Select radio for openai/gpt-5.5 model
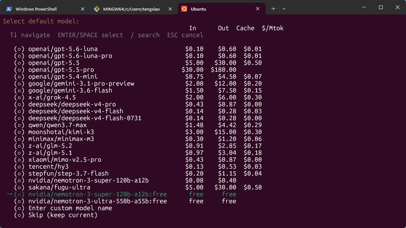 [19, 63]
